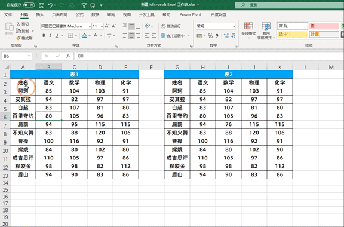This screenshot has height=227, width=344.
Task: Click the increase indent icon
Action: tap(154, 36)
